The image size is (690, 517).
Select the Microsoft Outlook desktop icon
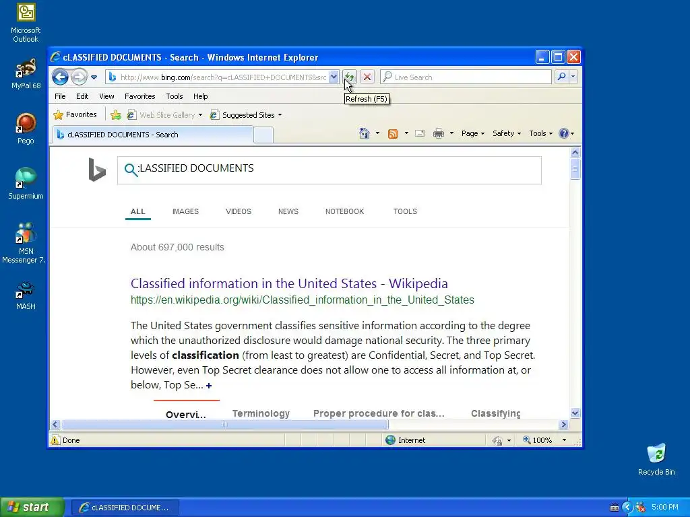pyautogui.click(x=26, y=24)
